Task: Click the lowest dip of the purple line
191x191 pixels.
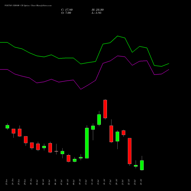Action: coord(81,89)
